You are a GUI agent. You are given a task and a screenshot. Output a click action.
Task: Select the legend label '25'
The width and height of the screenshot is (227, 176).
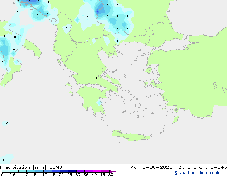click(69, 175)
